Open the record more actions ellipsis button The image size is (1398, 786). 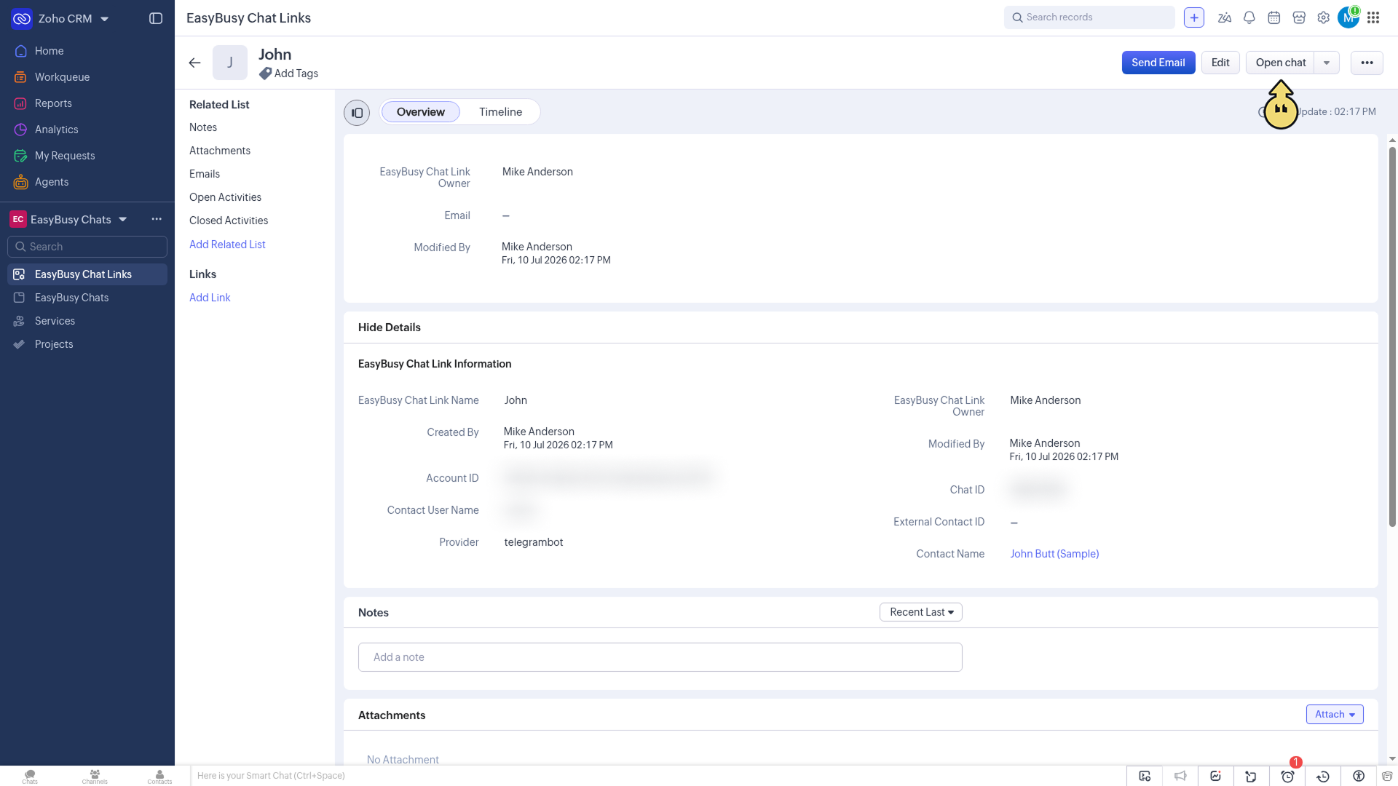1367,63
